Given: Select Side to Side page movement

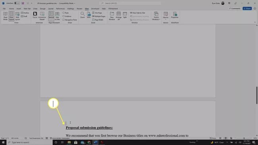Looking at the screenshot, I should 57,16.
